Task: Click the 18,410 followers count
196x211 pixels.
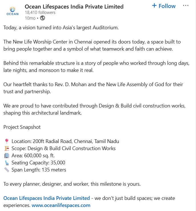Action: tap(40, 13)
